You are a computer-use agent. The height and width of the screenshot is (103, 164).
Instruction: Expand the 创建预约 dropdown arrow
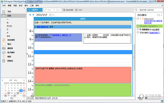tap(41, 10)
